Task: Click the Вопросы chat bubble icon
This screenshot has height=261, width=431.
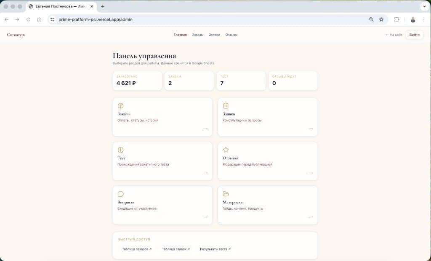Action: pyautogui.click(x=121, y=194)
